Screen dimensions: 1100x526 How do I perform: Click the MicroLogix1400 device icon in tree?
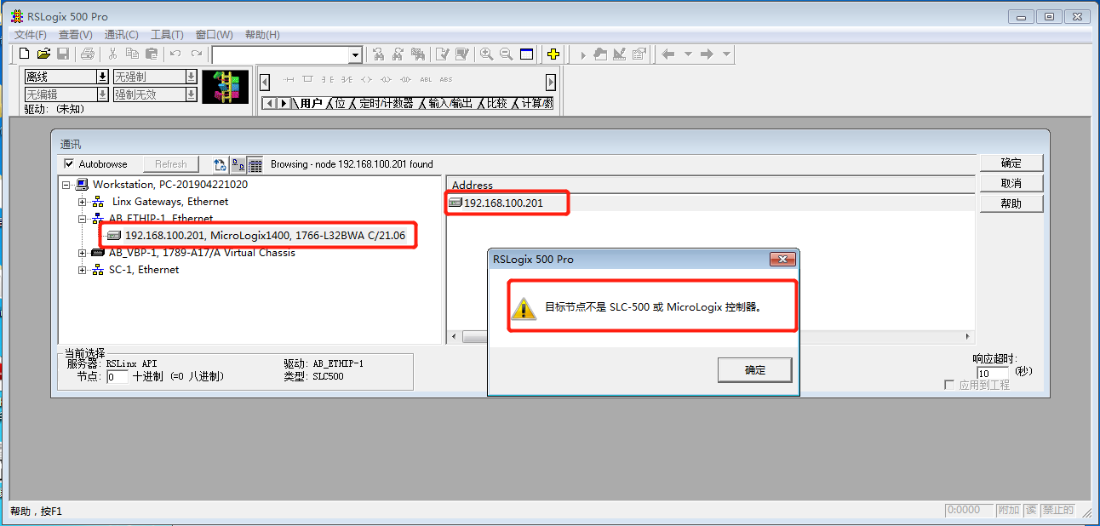pyautogui.click(x=114, y=236)
